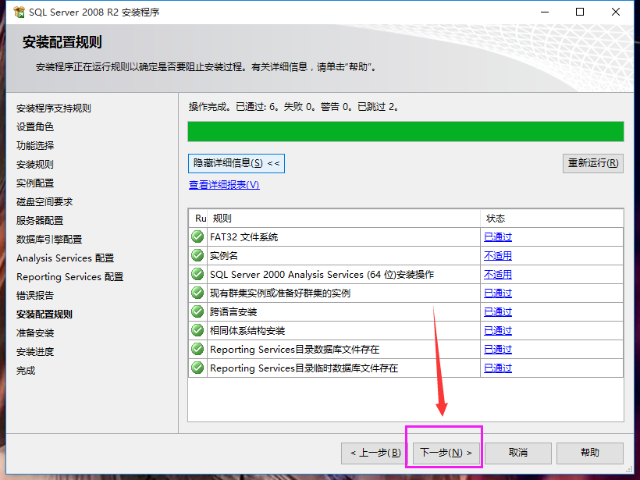640x480 pixels.
Task: Click the 重新运行(R) button
Action: pos(593,163)
